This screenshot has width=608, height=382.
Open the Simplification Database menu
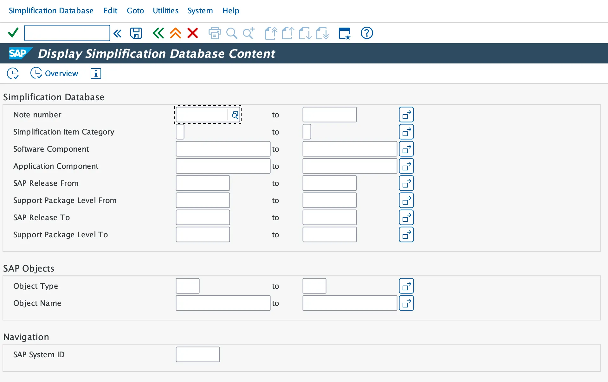pyautogui.click(x=51, y=10)
